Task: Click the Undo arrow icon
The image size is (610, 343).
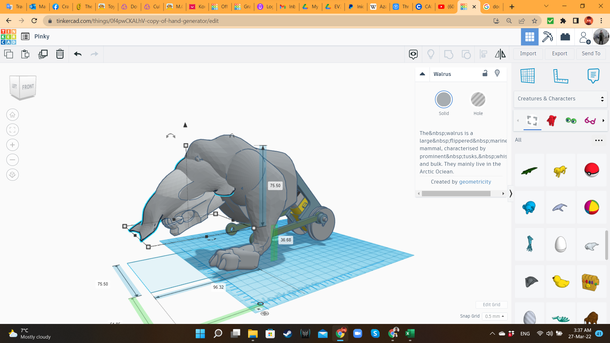Action: point(78,54)
